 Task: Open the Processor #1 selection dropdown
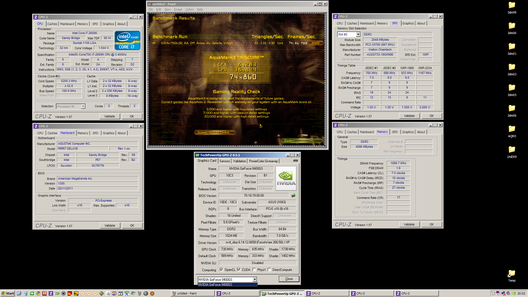coord(83,106)
